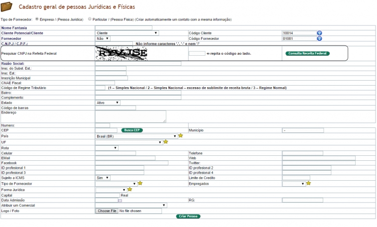This screenshot has width=377, height=227.
Task: Focus the Numero input field
Action: point(103,125)
